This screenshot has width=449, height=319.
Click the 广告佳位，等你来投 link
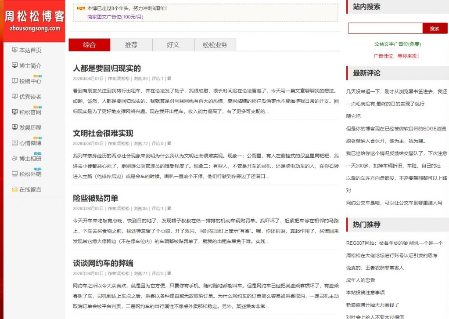pyautogui.click(x=396, y=56)
